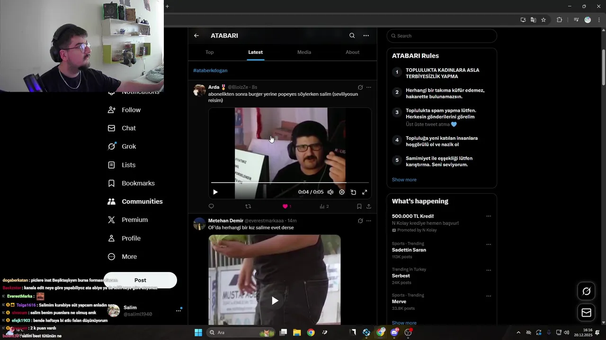Switch to the Top tab

[209, 52]
